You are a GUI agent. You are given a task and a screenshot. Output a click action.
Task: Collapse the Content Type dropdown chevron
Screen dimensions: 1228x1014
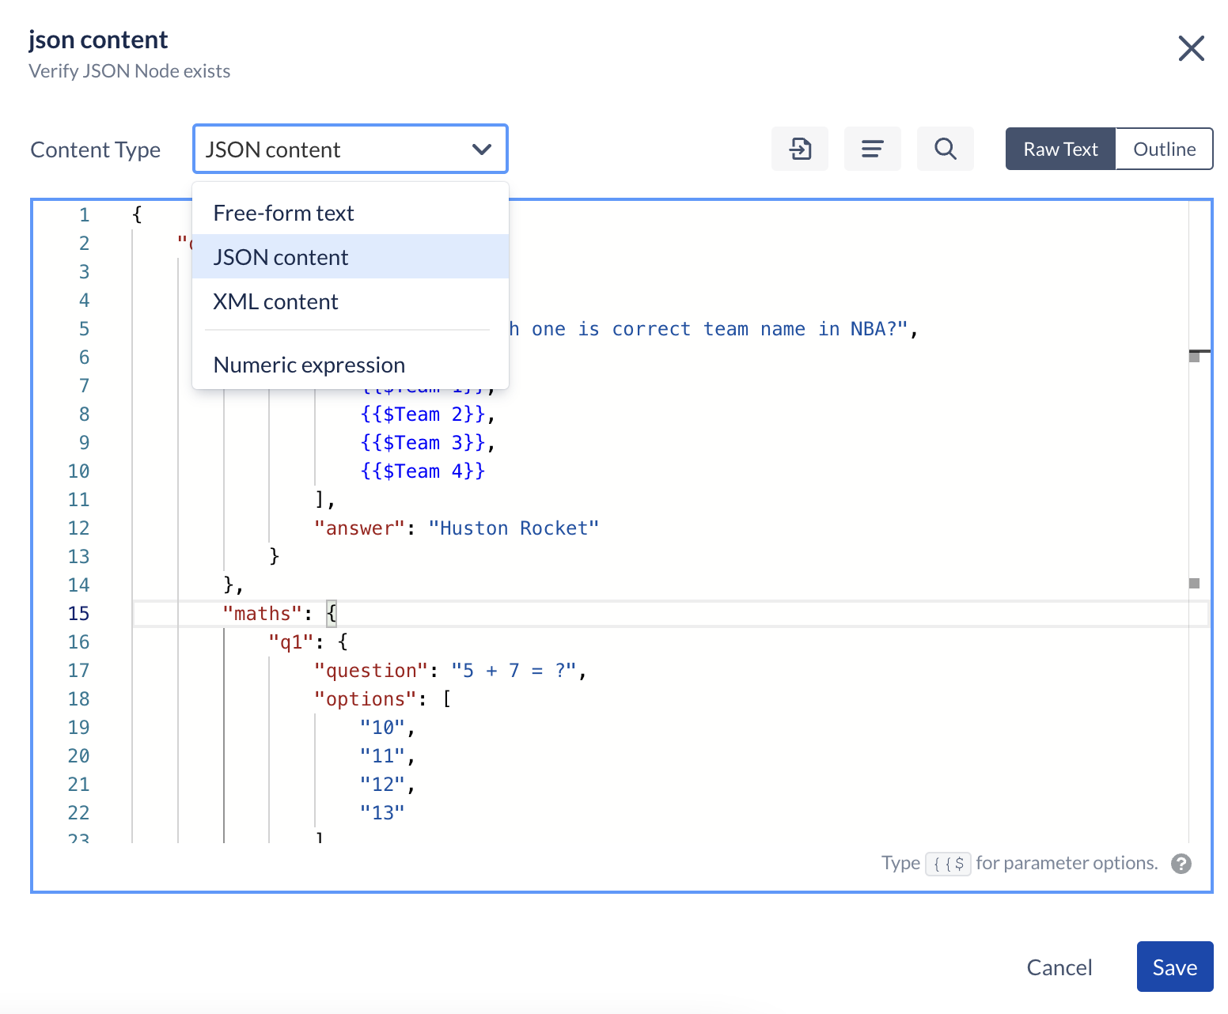pyautogui.click(x=482, y=149)
